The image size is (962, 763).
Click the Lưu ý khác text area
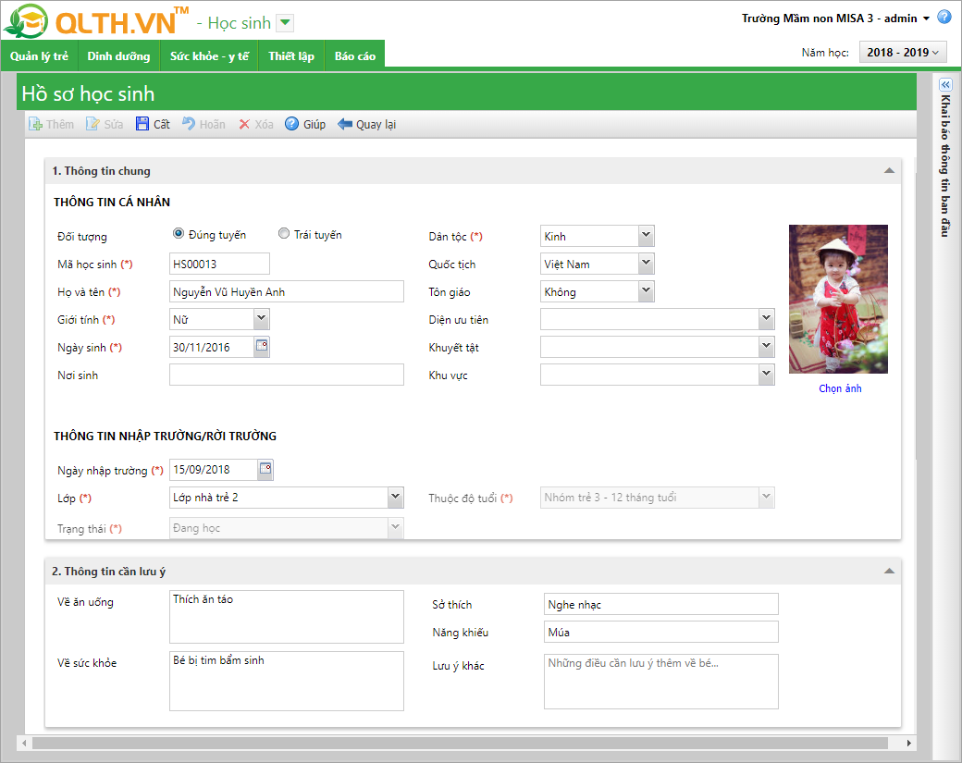660,682
